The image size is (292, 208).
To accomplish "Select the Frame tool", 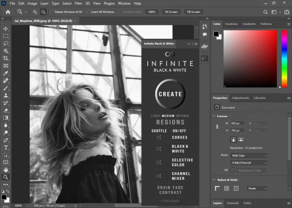I will 6,66.
